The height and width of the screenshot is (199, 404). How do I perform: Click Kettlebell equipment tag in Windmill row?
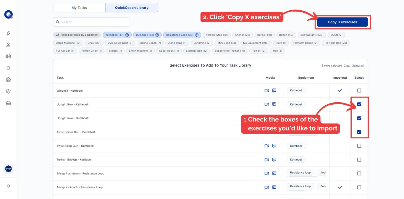tap(296, 90)
